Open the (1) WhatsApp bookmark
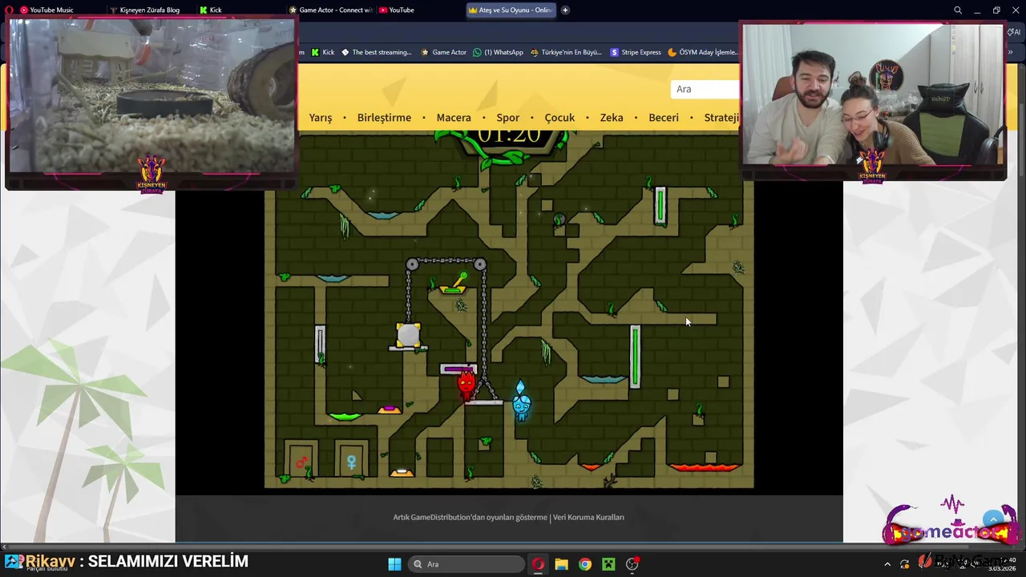 pos(498,52)
